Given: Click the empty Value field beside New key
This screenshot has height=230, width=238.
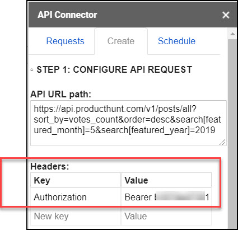Looking at the screenshot, I should pyautogui.click(x=166, y=217).
